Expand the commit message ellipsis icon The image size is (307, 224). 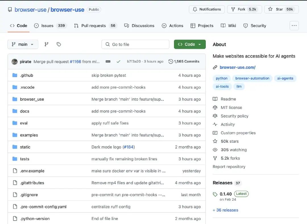pos(108,61)
